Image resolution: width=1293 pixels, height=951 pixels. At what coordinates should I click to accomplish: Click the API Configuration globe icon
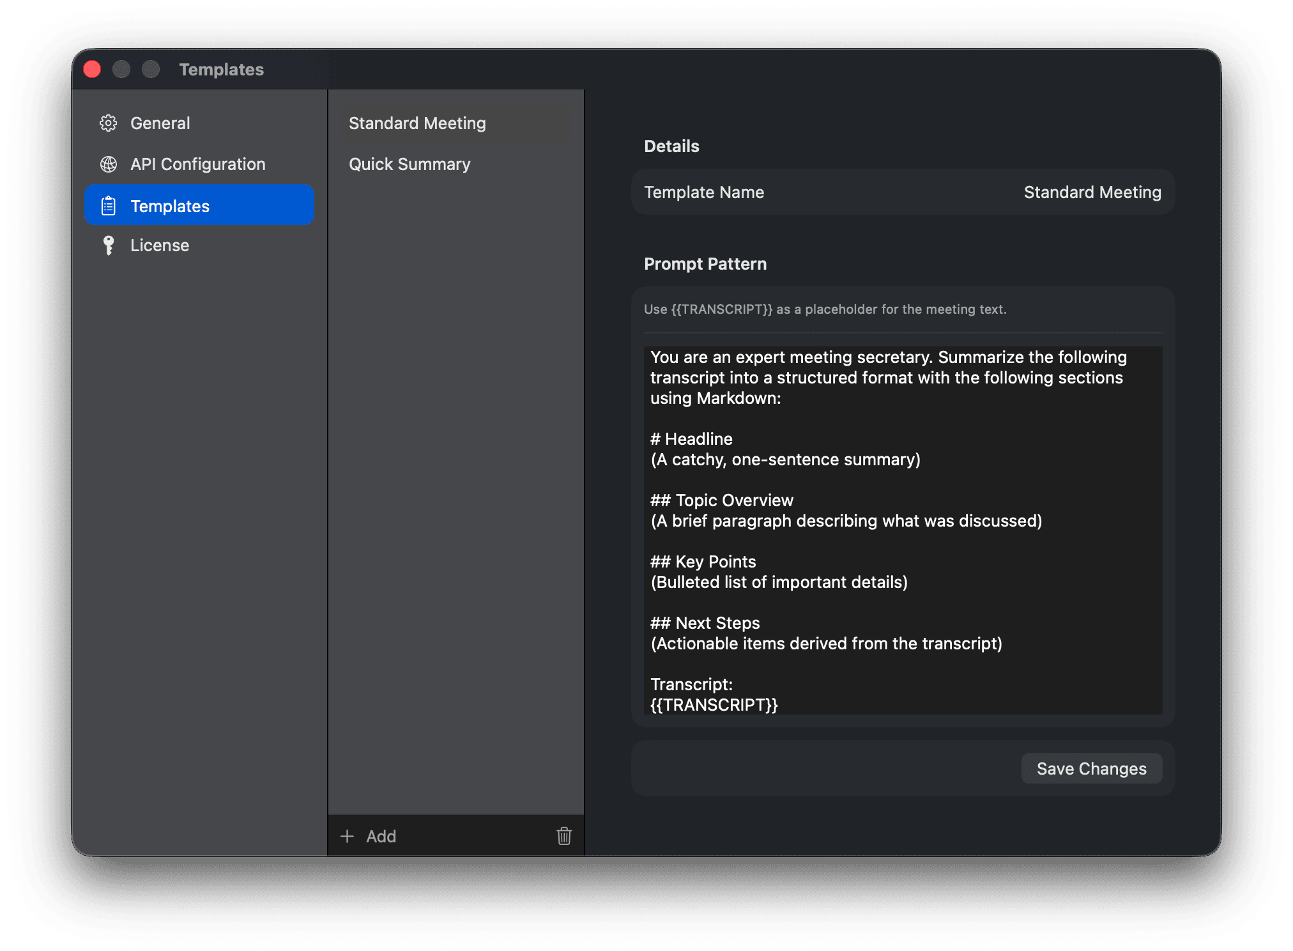pos(109,164)
